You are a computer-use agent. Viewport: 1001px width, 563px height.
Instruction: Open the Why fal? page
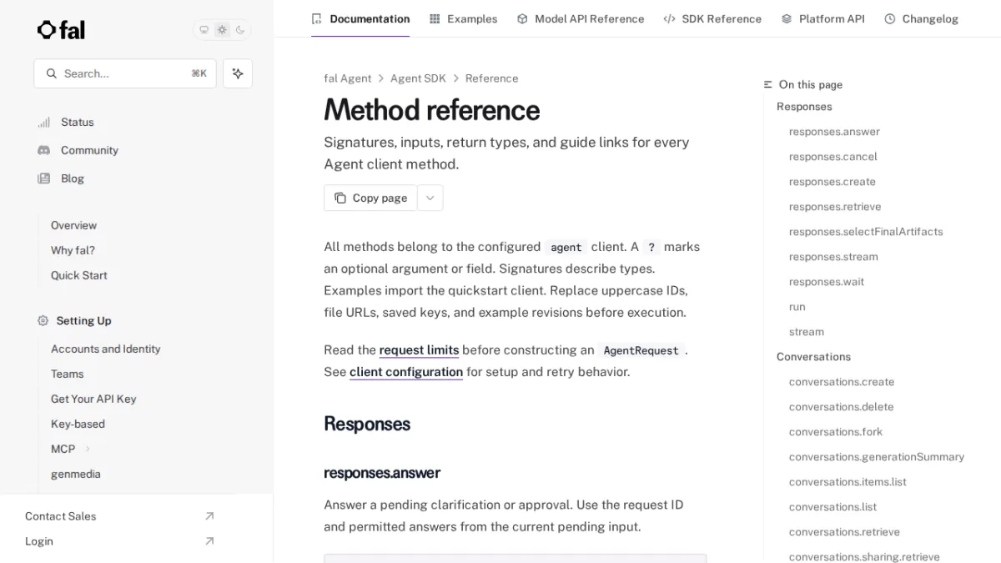coord(73,250)
